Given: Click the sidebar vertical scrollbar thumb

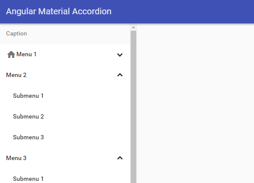Looking at the screenshot, I should click(134, 107).
